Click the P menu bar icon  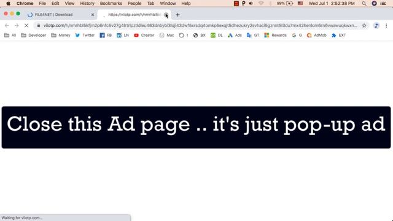click(x=243, y=4)
